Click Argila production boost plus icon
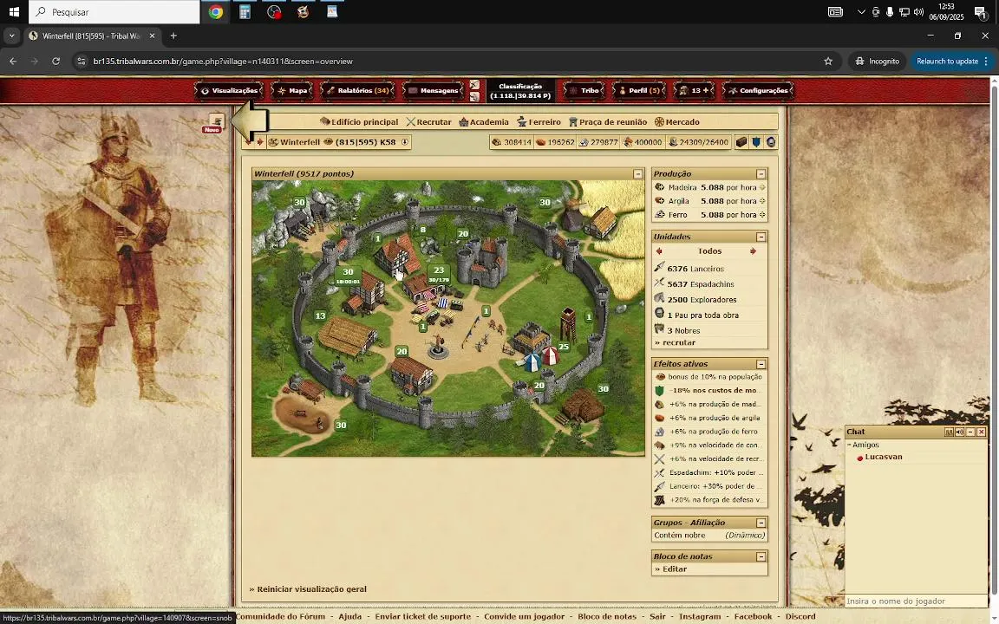 [x=762, y=201]
